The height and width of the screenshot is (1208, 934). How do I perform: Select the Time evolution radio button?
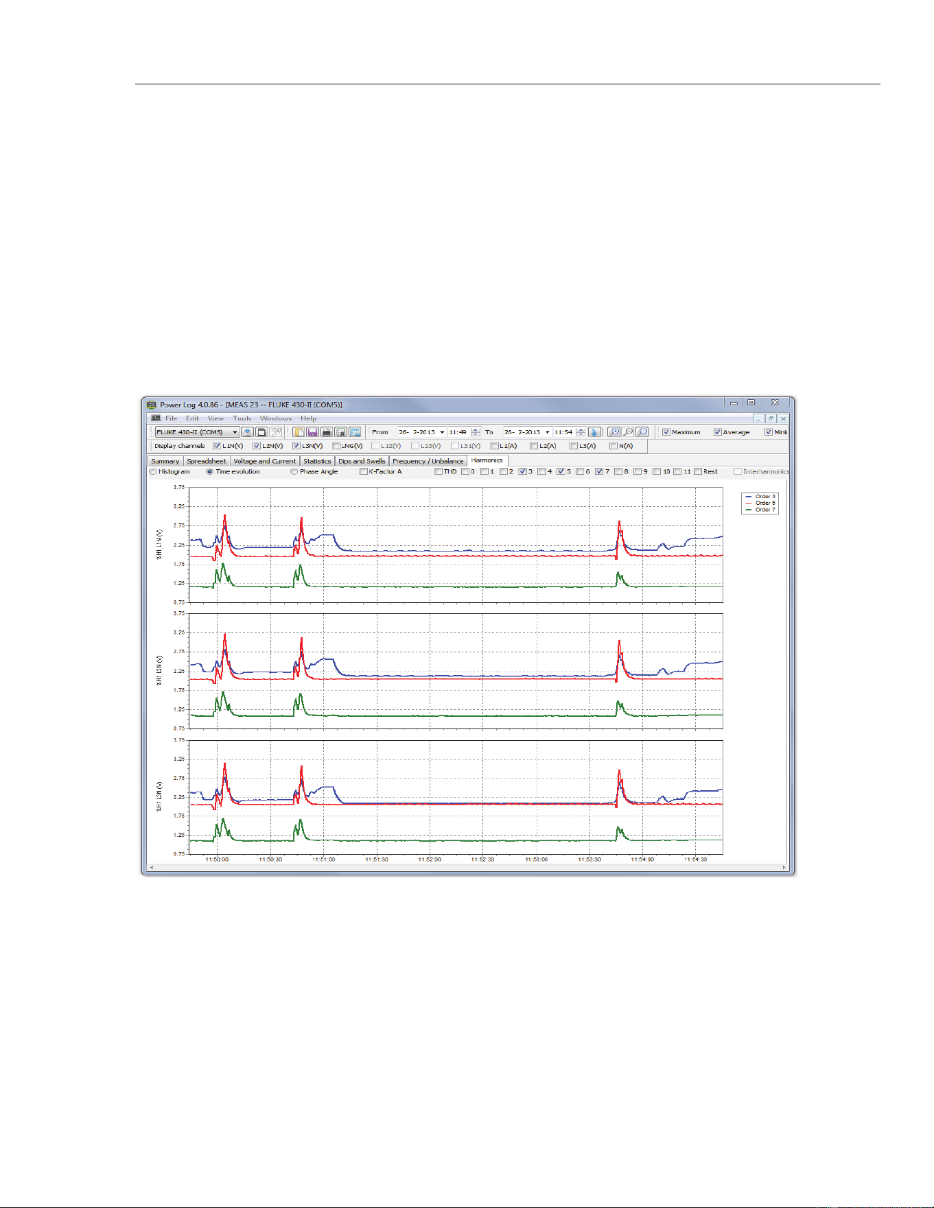[x=210, y=472]
